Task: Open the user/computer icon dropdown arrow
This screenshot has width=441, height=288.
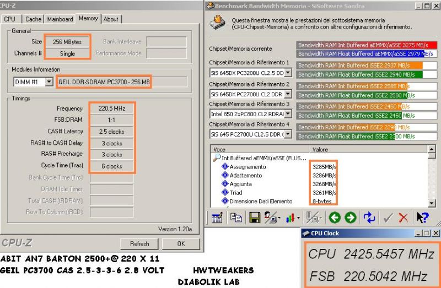Action: (x=279, y=218)
